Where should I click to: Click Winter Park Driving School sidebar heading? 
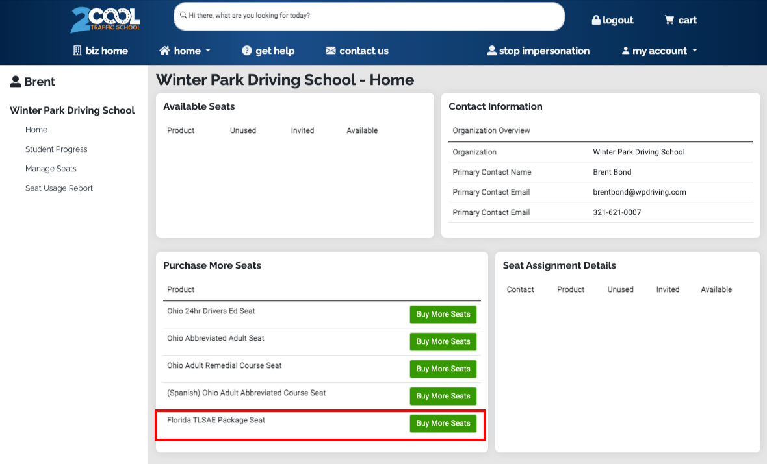pos(72,110)
